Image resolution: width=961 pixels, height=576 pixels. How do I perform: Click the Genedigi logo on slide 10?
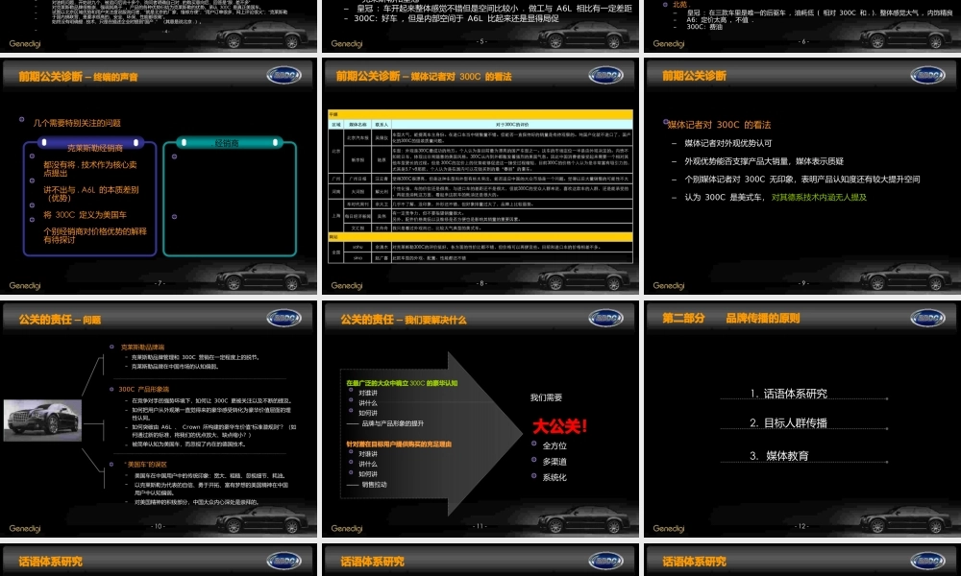tap(25, 528)
